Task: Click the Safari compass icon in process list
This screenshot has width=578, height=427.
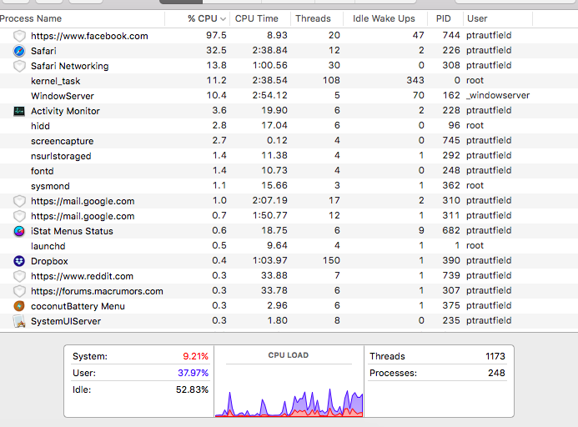Action: coord(19,51)
